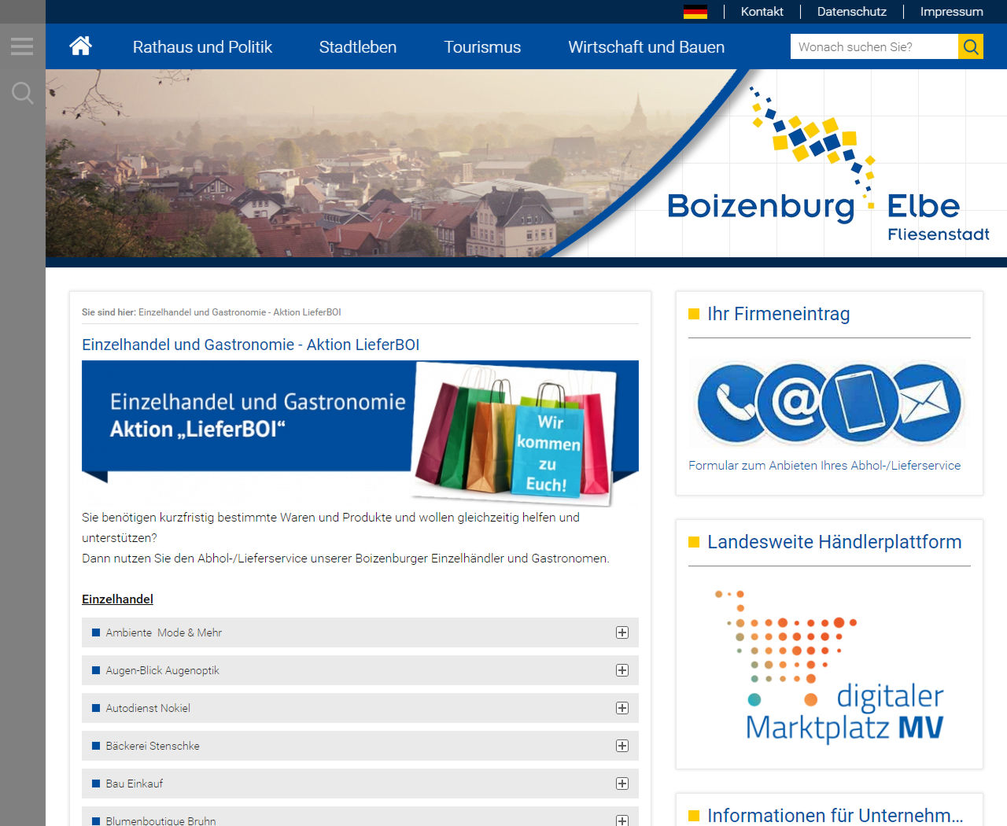Click the sidebar magnifier search icon

click(x=22, y=94)
